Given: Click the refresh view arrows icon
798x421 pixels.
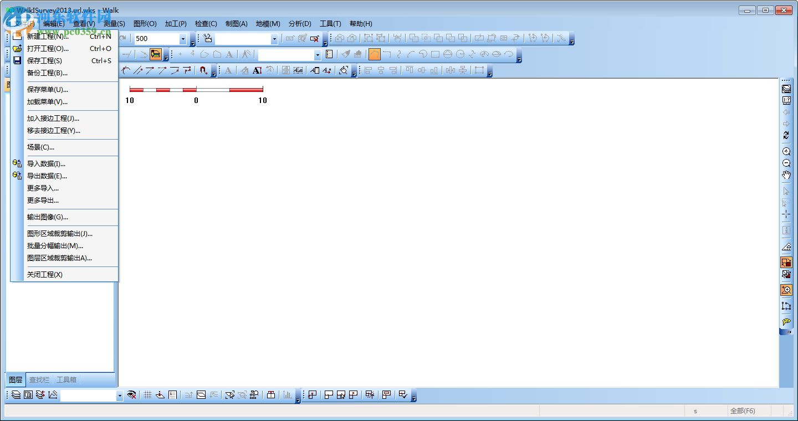Looking at the screenshot, I should pyautogui.click(x=786, y=135).
